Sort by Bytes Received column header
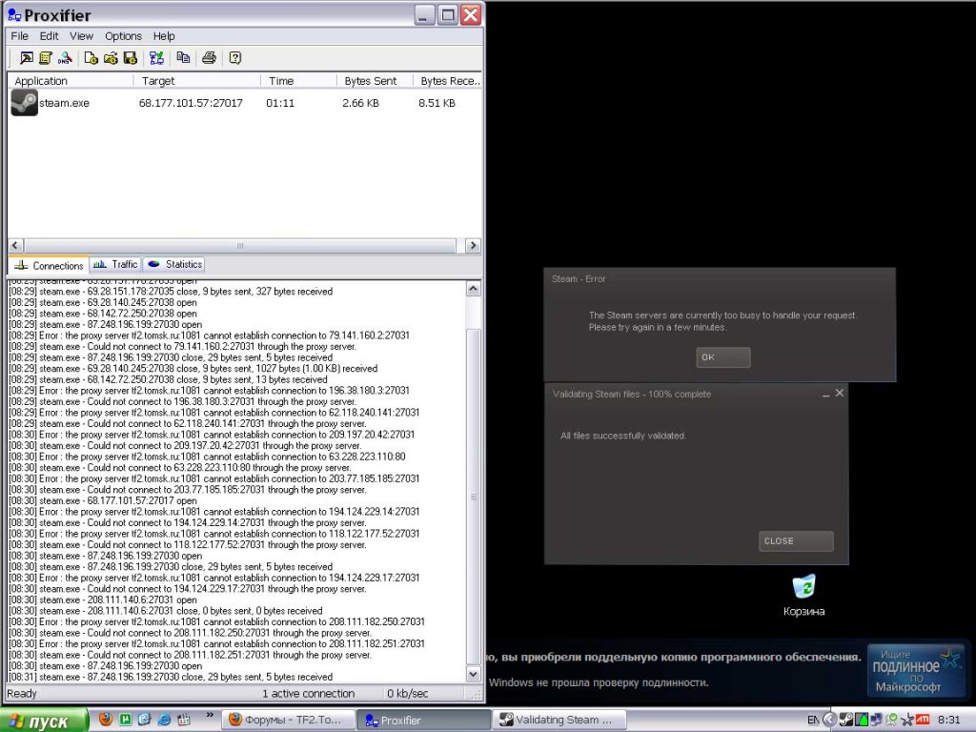The height and width of the screenshot is (732, 976). pos(448,81)
